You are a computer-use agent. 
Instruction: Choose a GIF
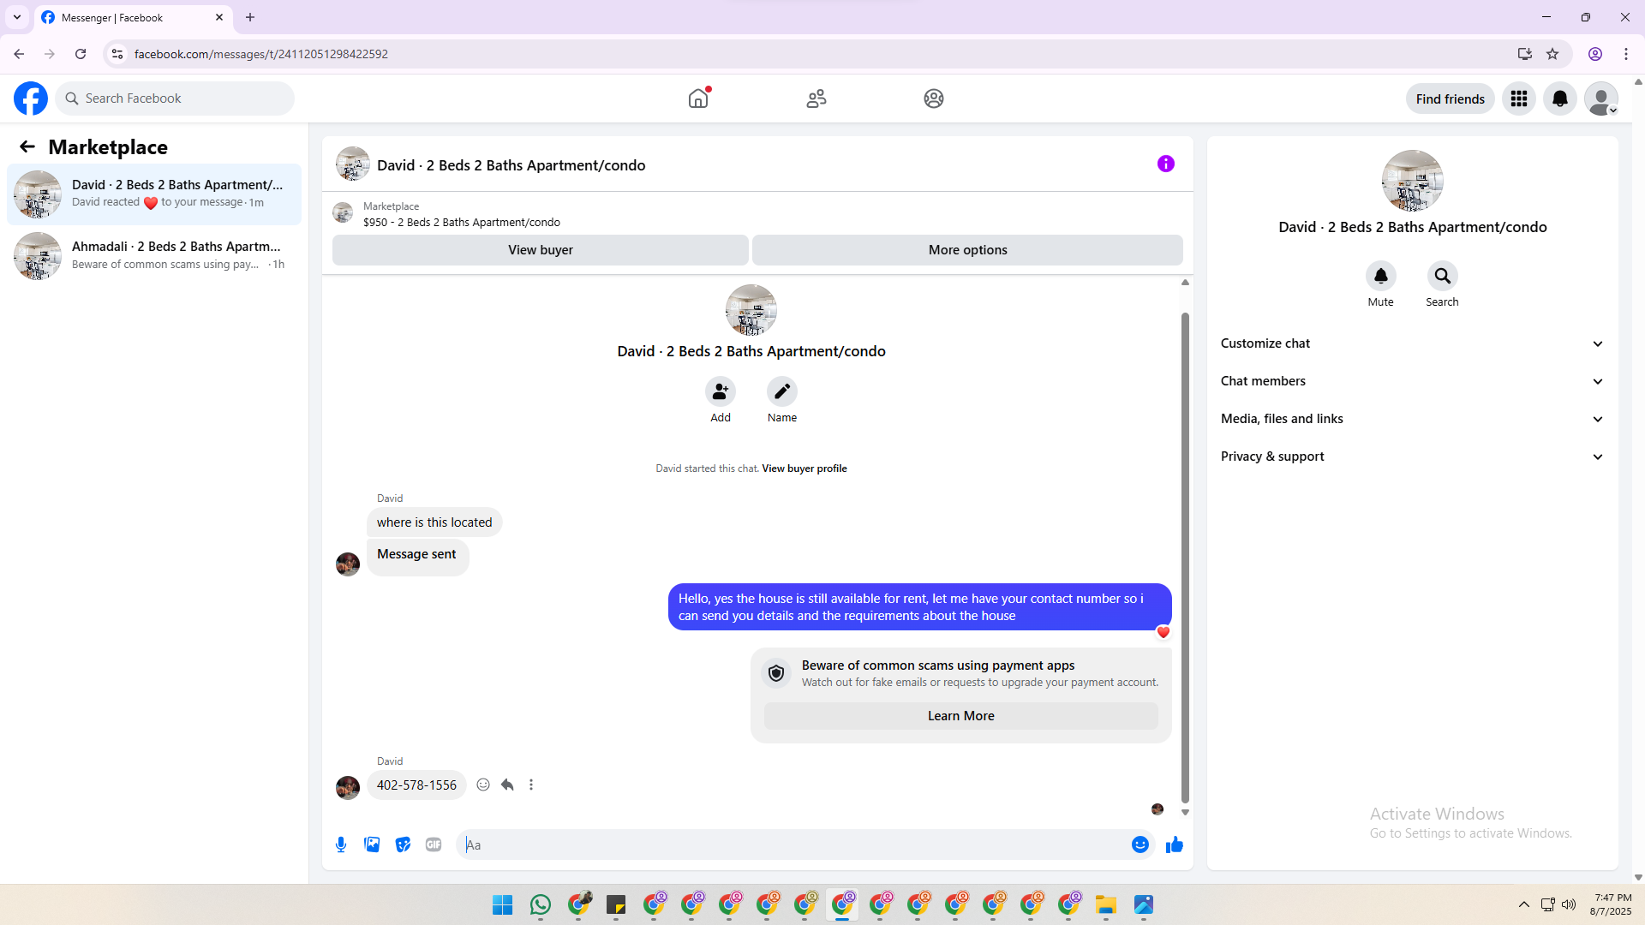click(434, 844)
